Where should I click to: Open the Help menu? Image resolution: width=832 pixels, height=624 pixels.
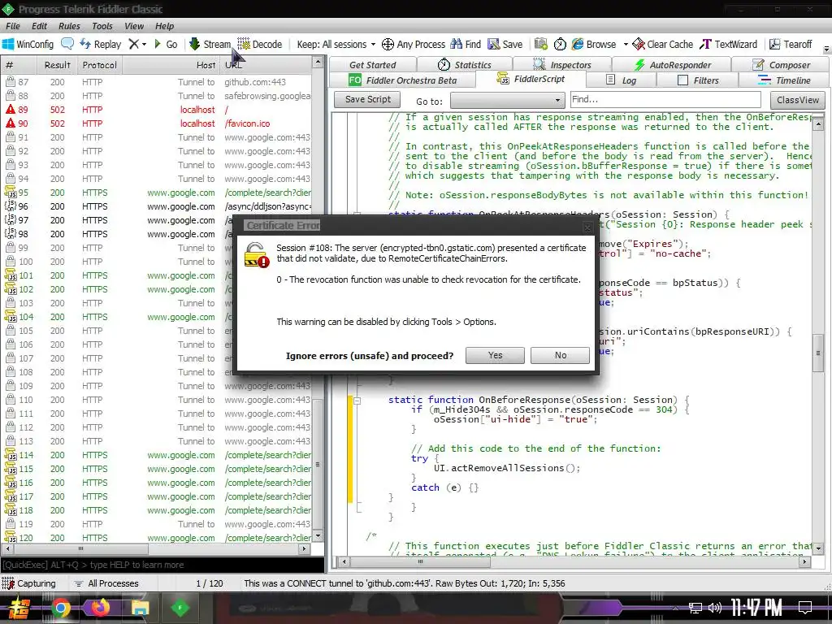(x=164, y=26)
